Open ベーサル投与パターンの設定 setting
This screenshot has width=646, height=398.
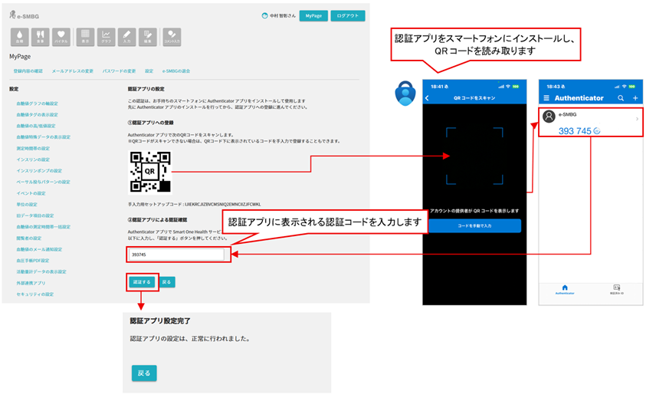click(43, 182)
